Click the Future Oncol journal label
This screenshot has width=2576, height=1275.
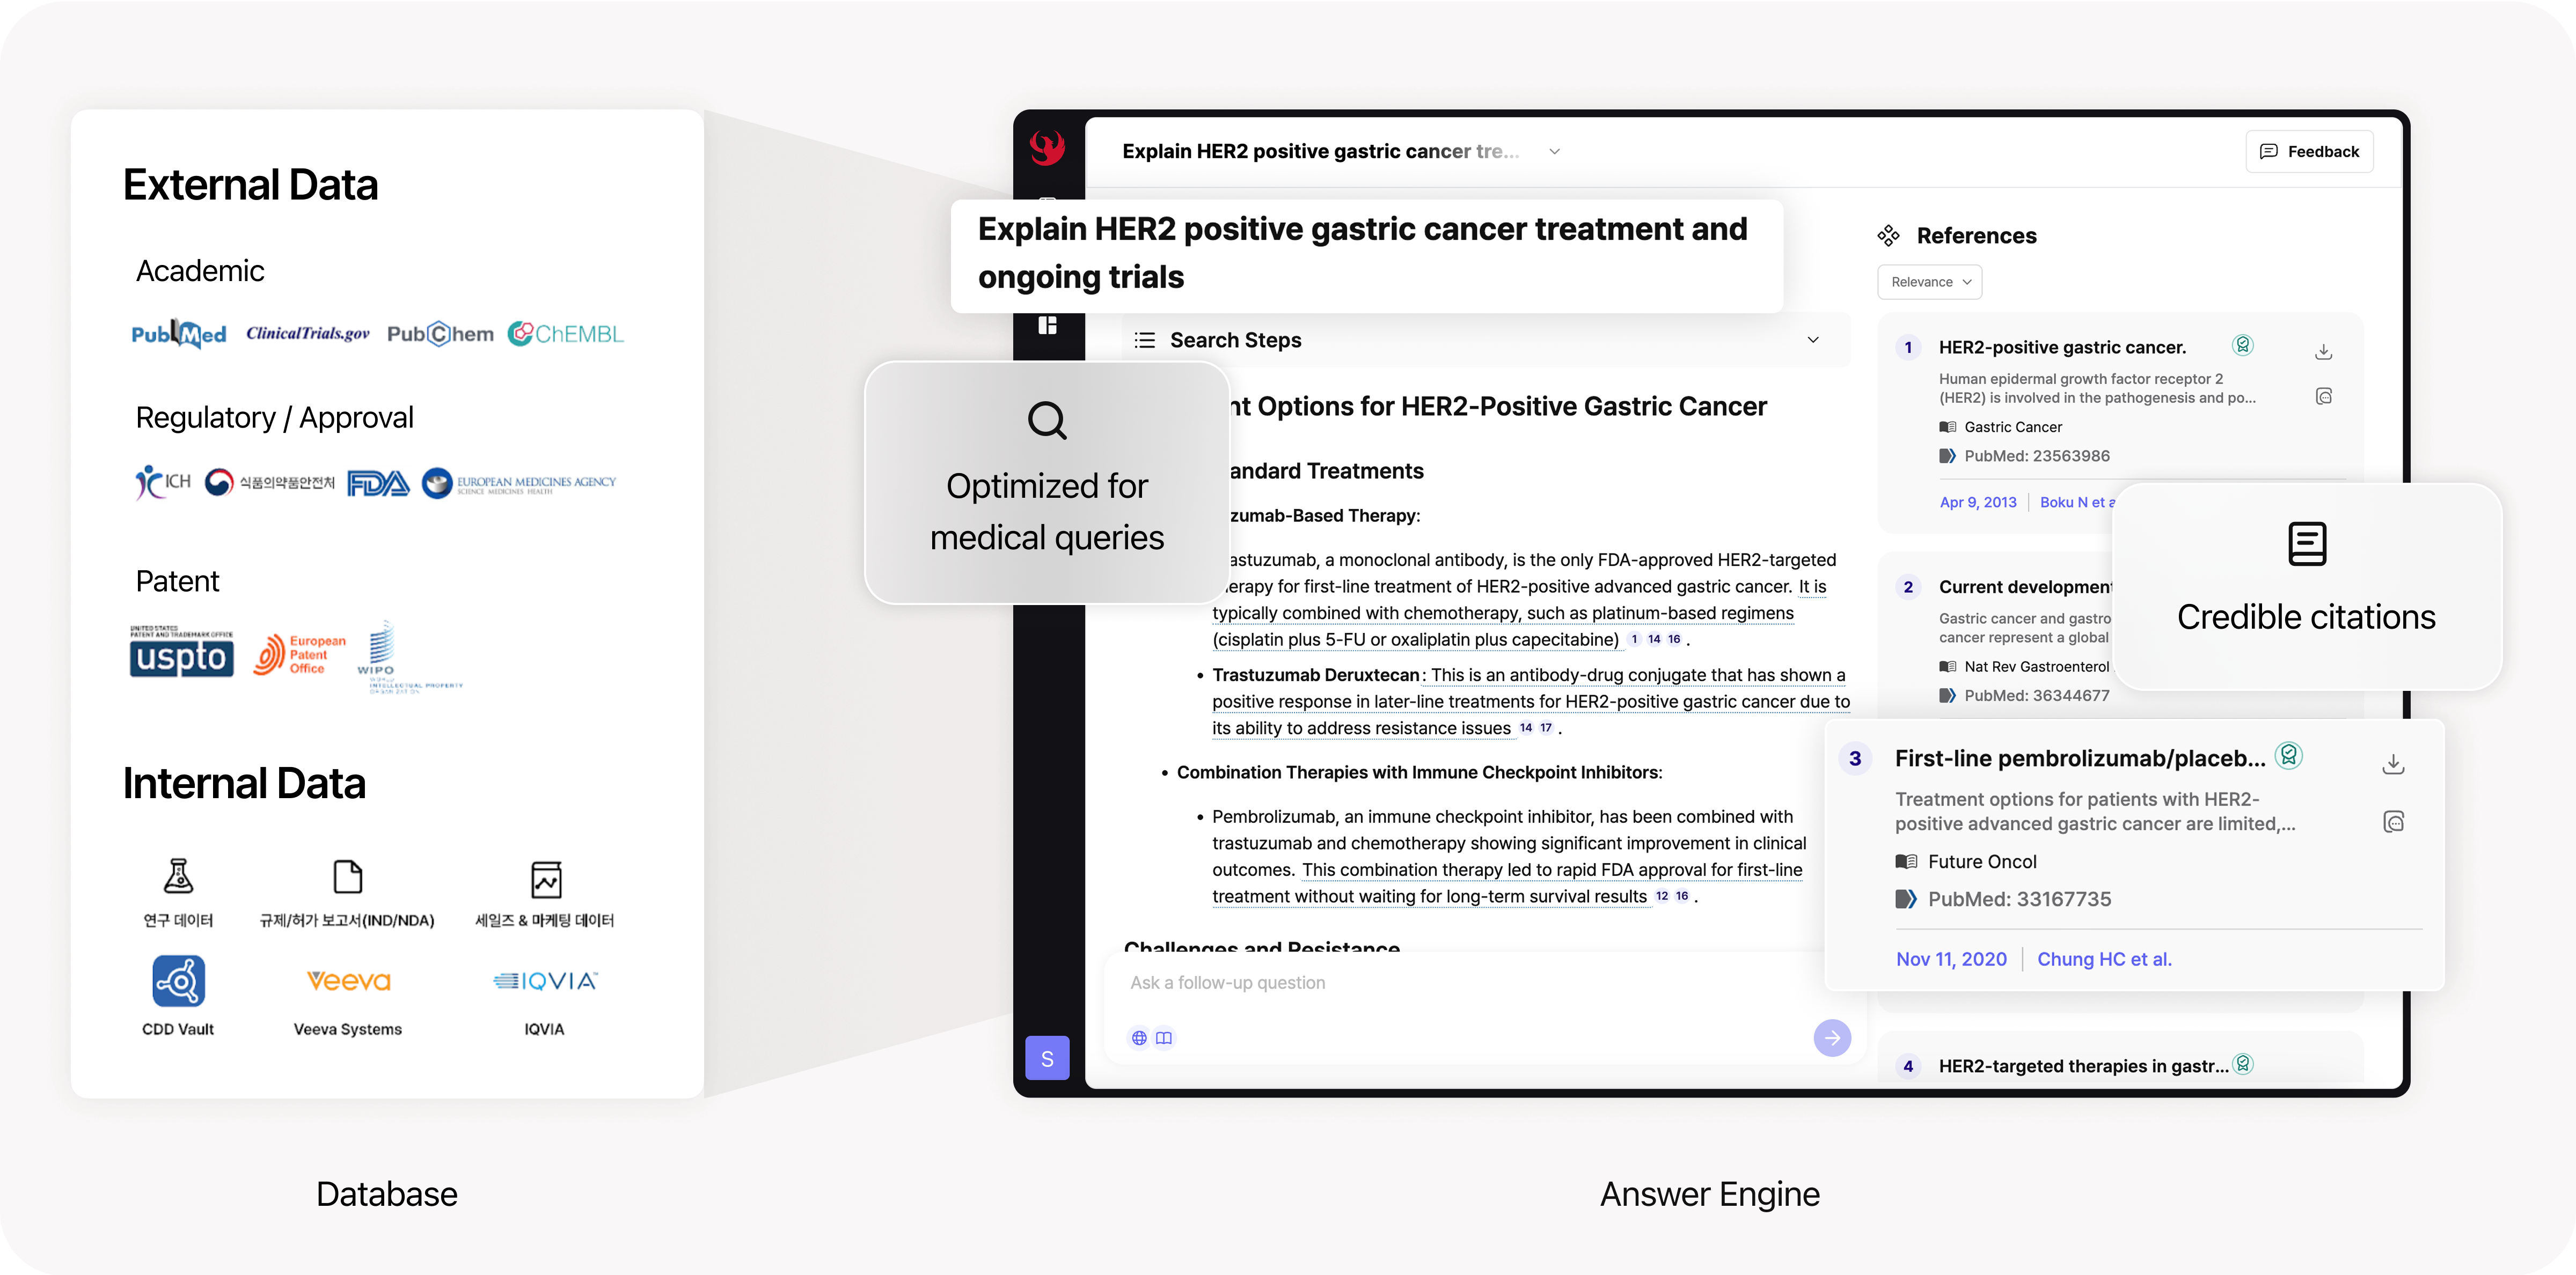[1982, 861]
